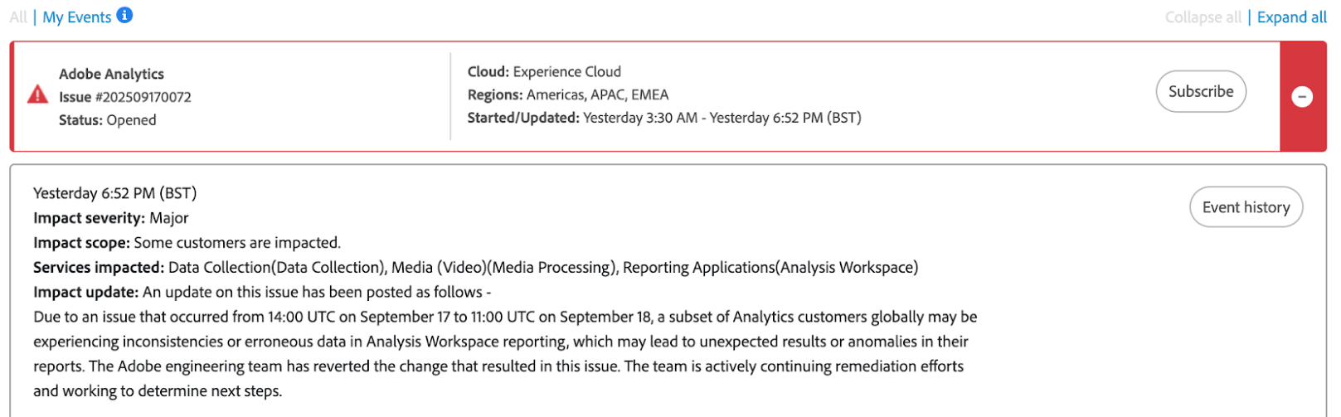Click Collapse all
The width and height of the screenshot is (1341, 417).
pyautogui.click(x=1203, y=17)
